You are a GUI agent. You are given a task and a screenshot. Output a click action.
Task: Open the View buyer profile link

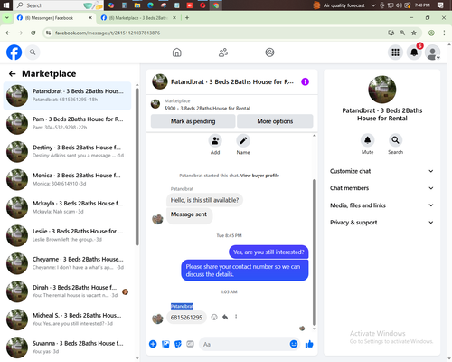pos(259,176)
